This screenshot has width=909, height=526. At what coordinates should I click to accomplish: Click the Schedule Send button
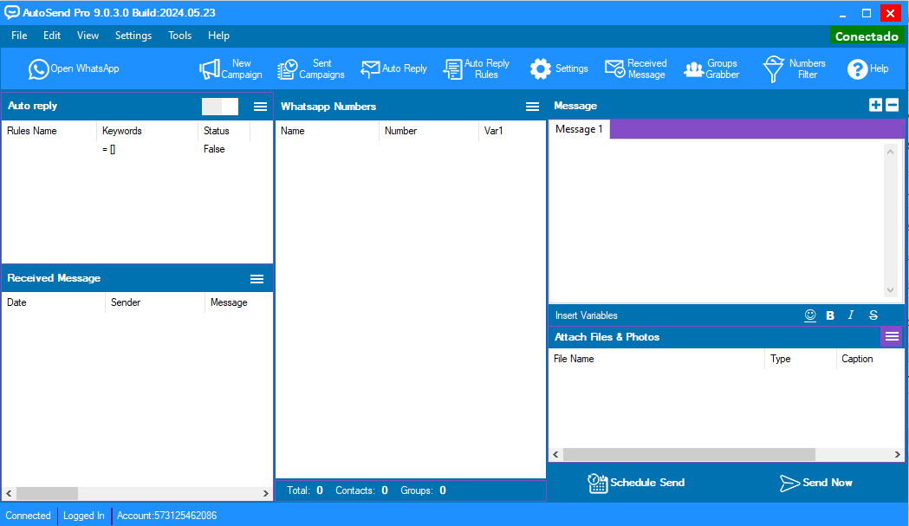tap(636, 483)
